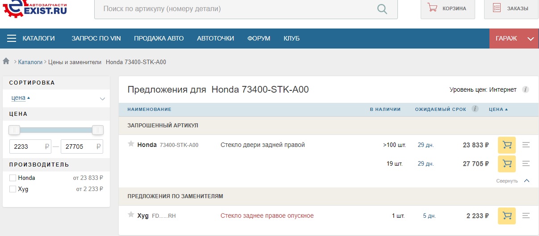This screenshot has height=236, width=539.
Task: Open details menu for 27 705 ₽ offer
Action: tap(526, 163)
